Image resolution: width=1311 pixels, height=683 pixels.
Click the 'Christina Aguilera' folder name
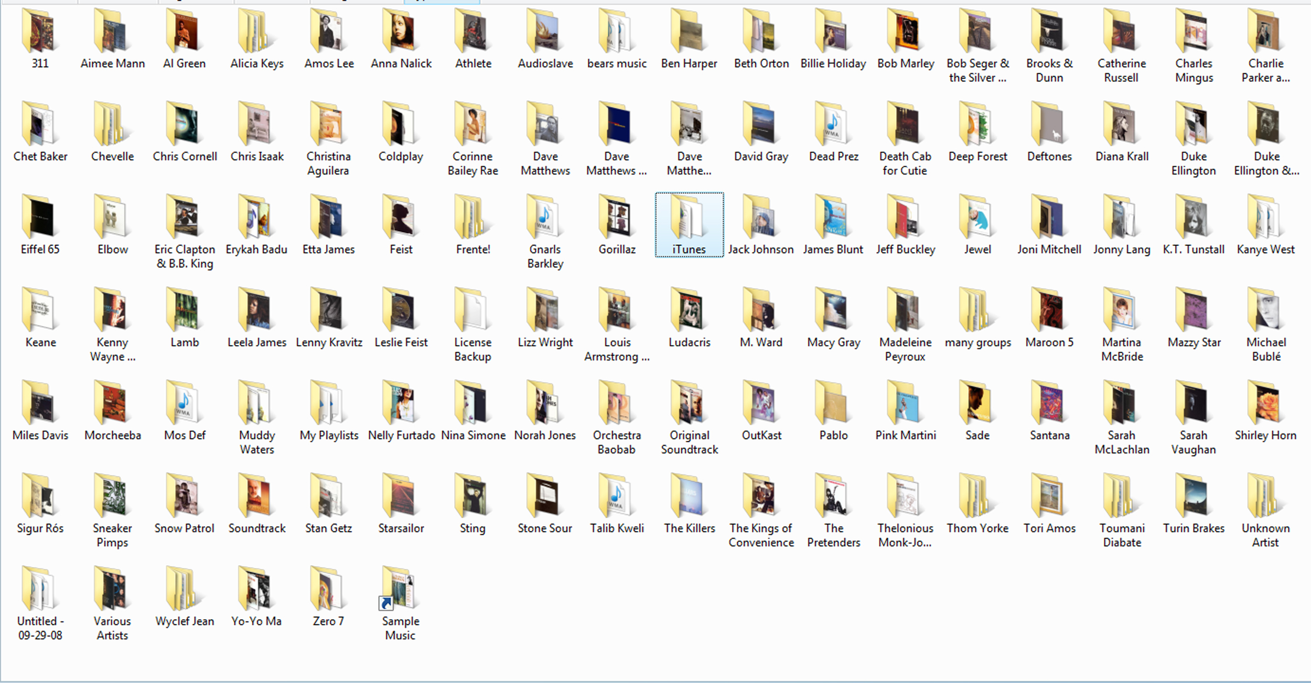click(x=328, y=164)
